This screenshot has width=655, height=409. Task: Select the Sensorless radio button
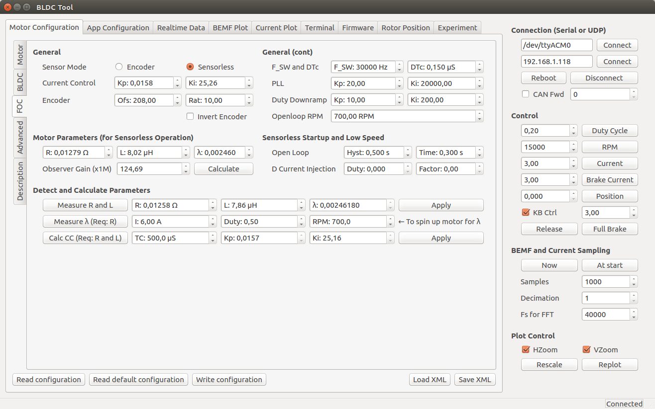[x=190, y=67]
